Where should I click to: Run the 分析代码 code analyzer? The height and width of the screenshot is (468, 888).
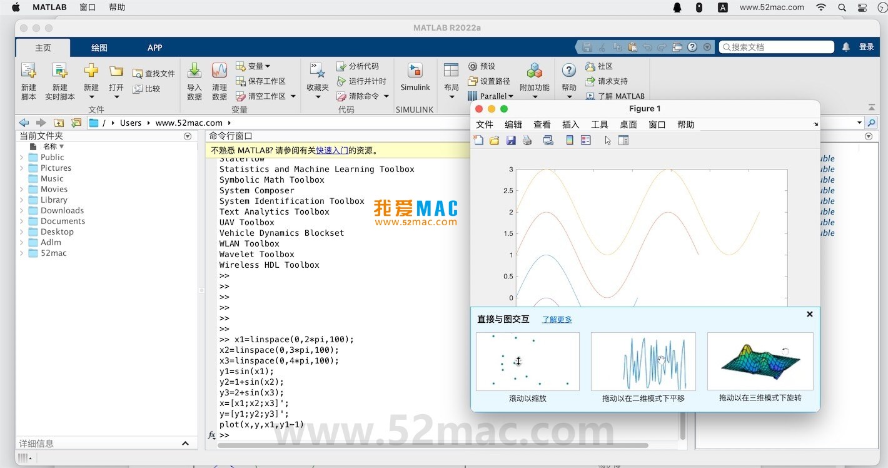point(358,66)
